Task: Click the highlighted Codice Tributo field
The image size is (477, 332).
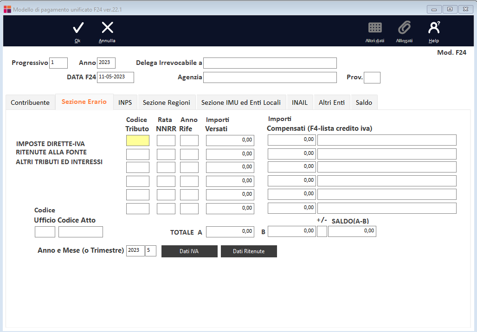Action: pos(137,140)
